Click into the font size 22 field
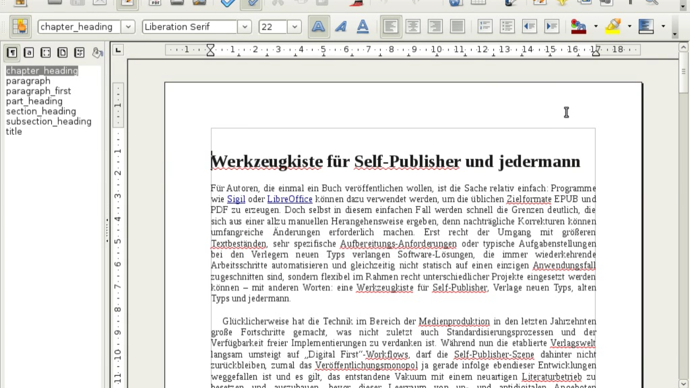This screenshot has height=388, width=690. click(273, 27)
